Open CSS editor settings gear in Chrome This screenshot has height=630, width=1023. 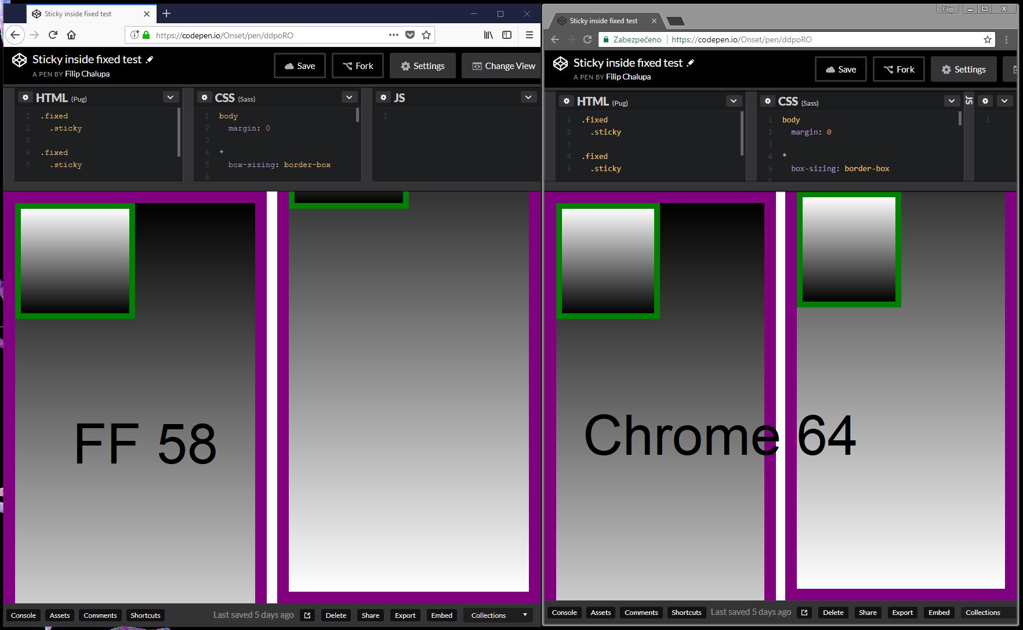click(x=768, y=101)
